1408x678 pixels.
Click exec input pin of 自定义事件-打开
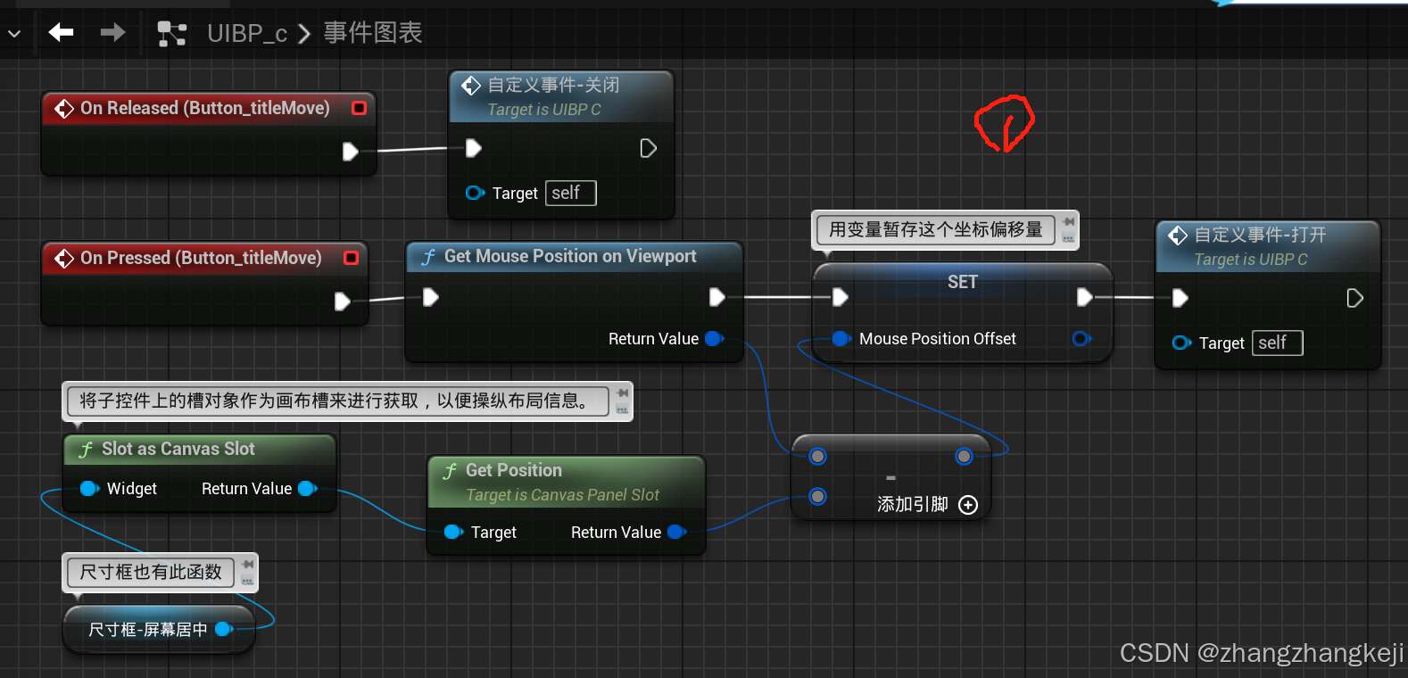[x=1180, y=298]
